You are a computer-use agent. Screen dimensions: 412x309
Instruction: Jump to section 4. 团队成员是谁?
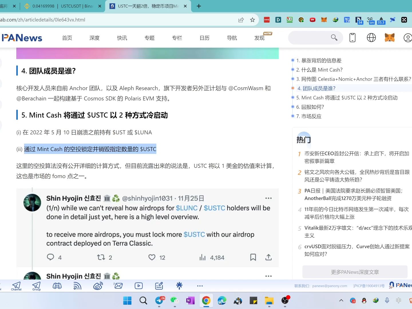tap(316, 88)
